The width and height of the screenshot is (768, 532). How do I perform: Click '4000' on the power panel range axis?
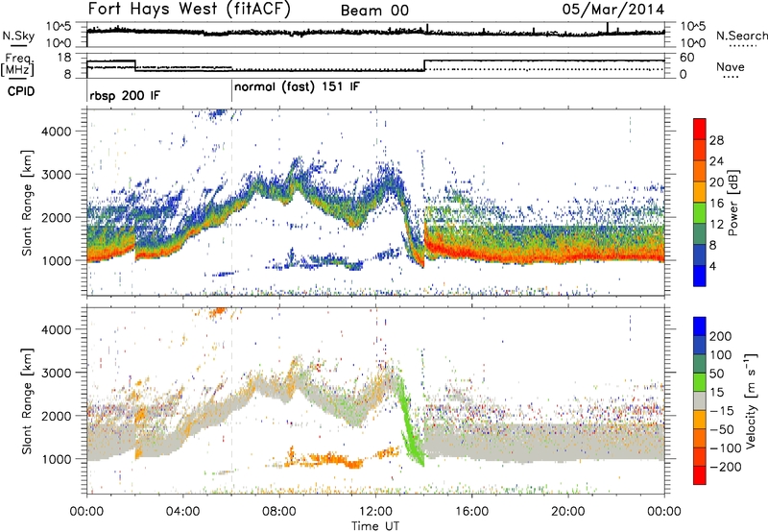point(57,132)
